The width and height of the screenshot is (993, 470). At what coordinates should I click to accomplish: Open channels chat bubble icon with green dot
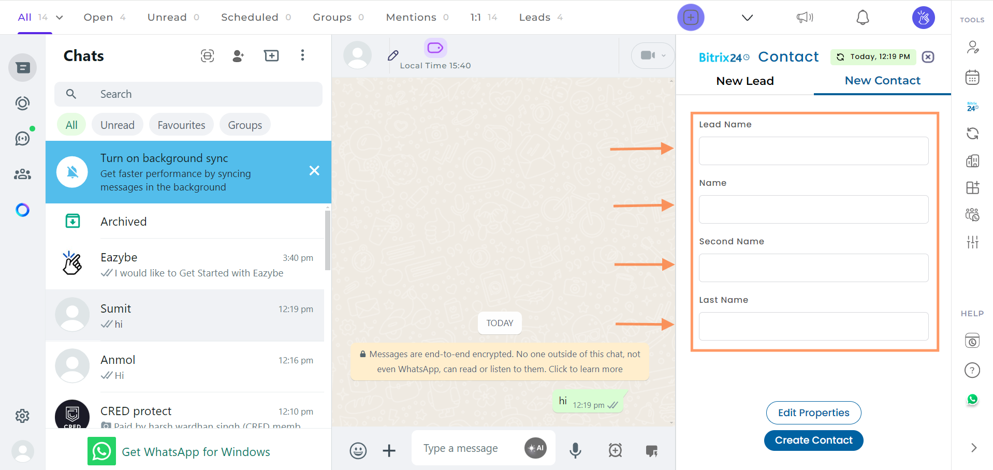pyautogui.click(x=22, y=138)
